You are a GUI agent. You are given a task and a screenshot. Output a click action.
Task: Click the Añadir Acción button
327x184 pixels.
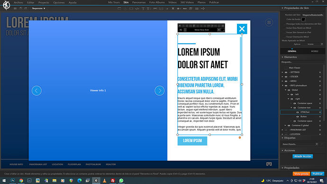(x=303, y=156)
